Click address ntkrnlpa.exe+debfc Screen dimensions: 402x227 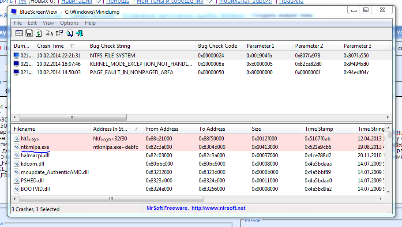116,147
